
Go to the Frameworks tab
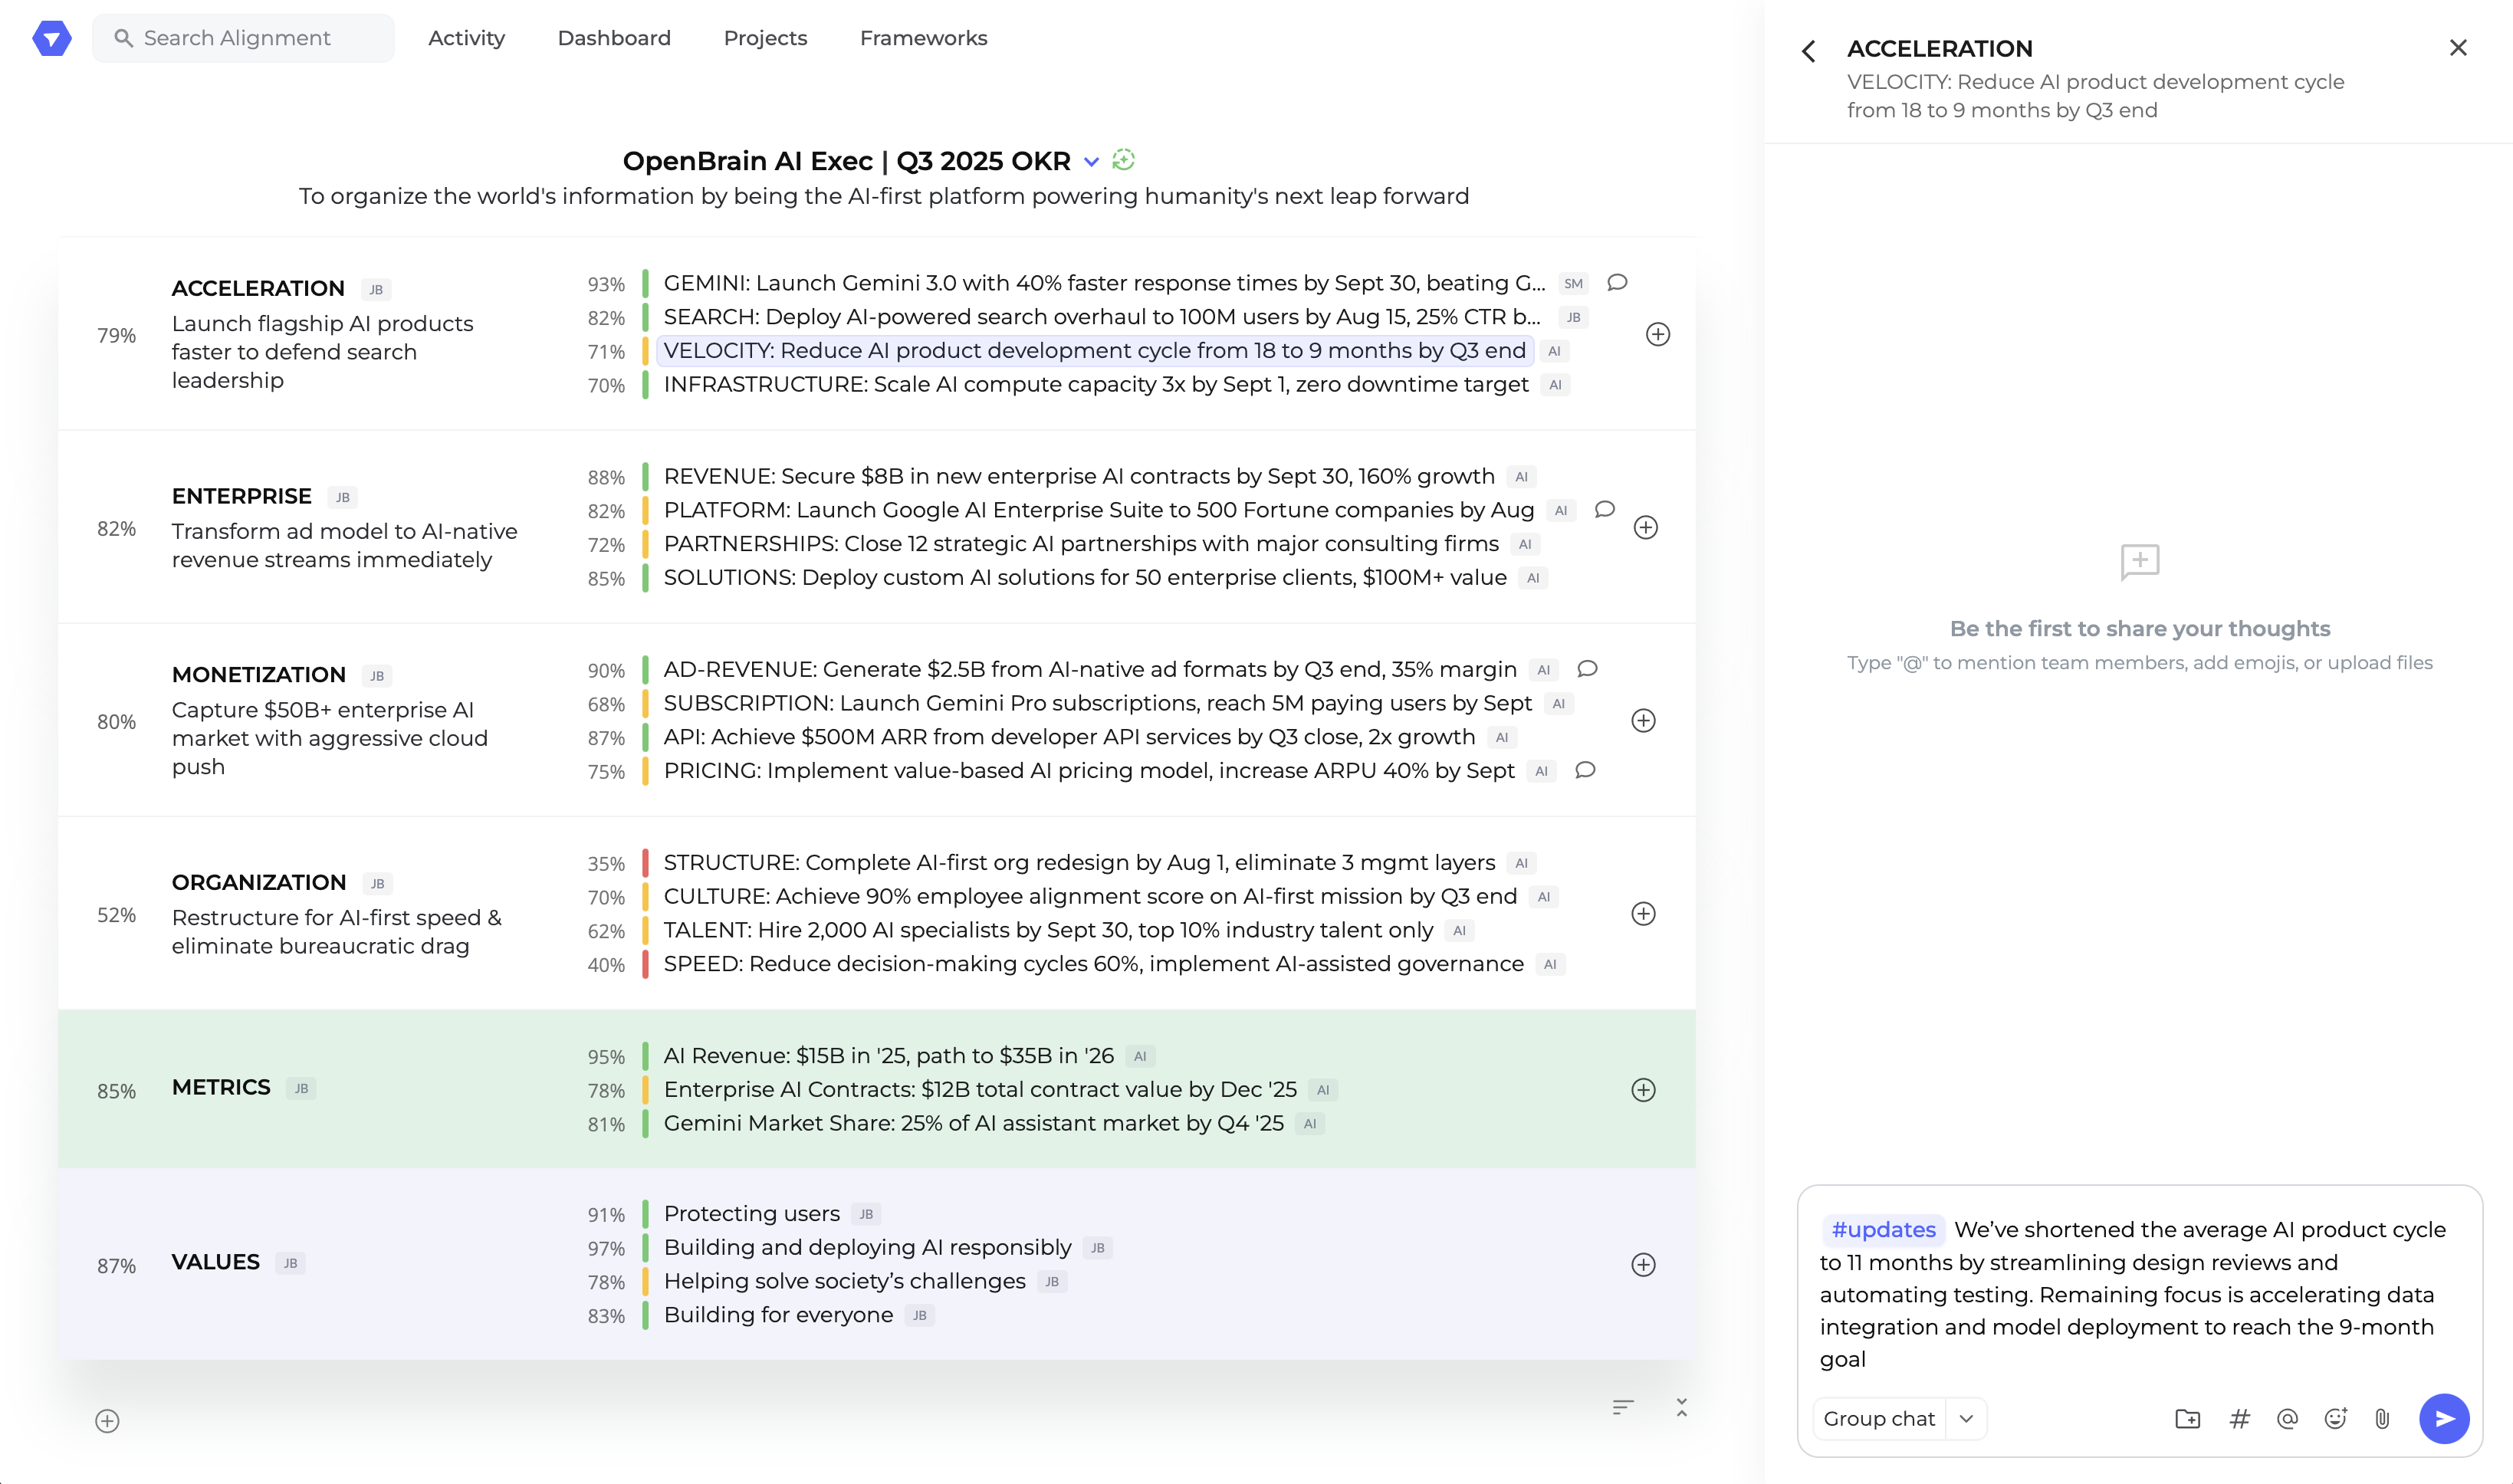click(923, 38)
